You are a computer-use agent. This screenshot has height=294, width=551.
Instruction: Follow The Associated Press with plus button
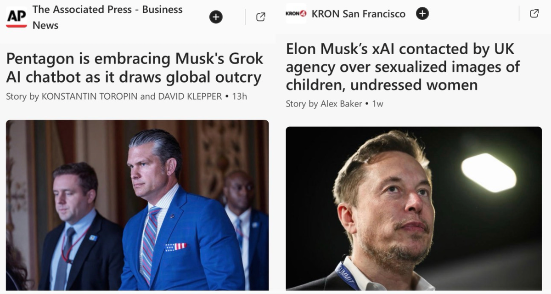click(x=216, y=17)
